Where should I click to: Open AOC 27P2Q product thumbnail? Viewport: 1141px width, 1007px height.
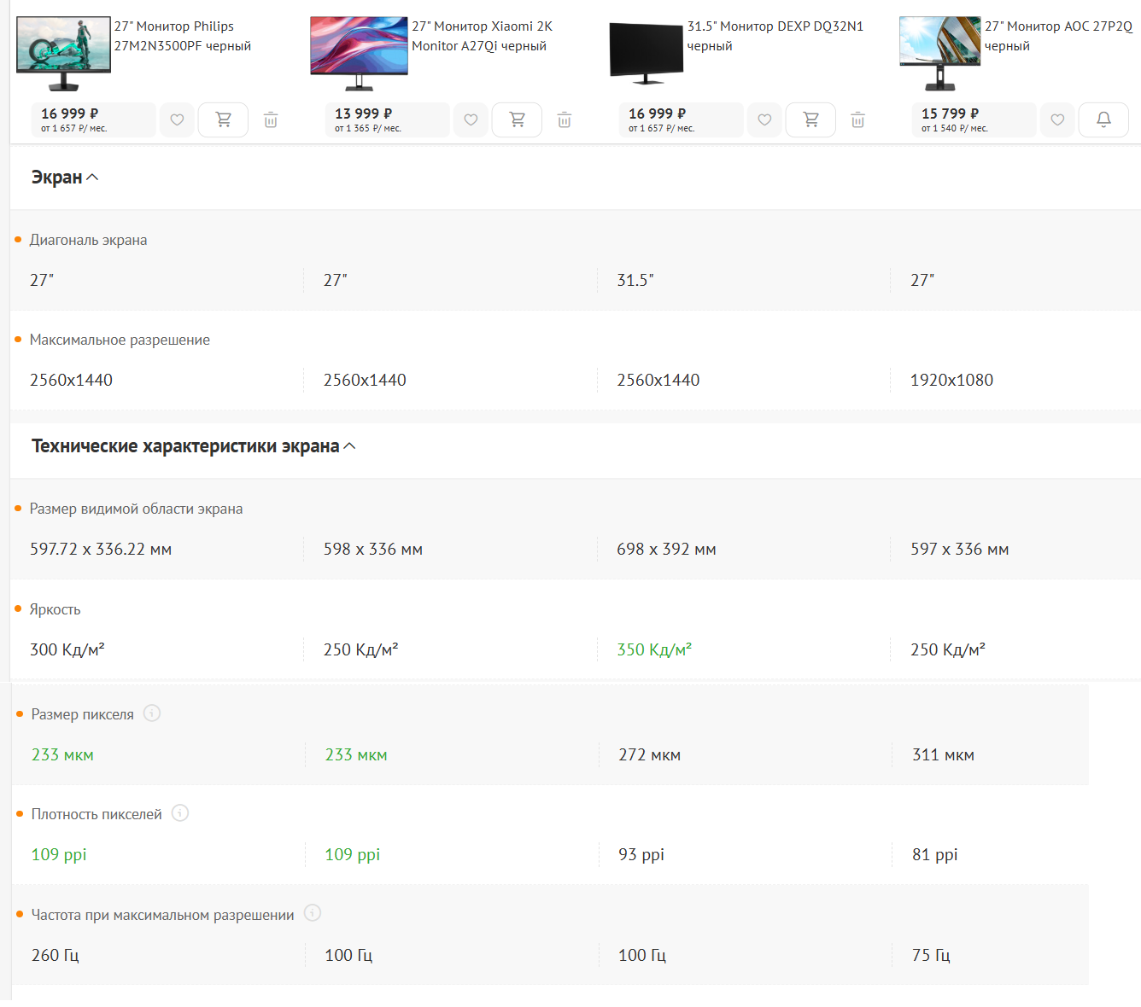click(939, 54)
